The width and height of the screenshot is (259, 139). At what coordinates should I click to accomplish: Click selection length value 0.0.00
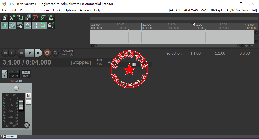click(x=245, y=53)
